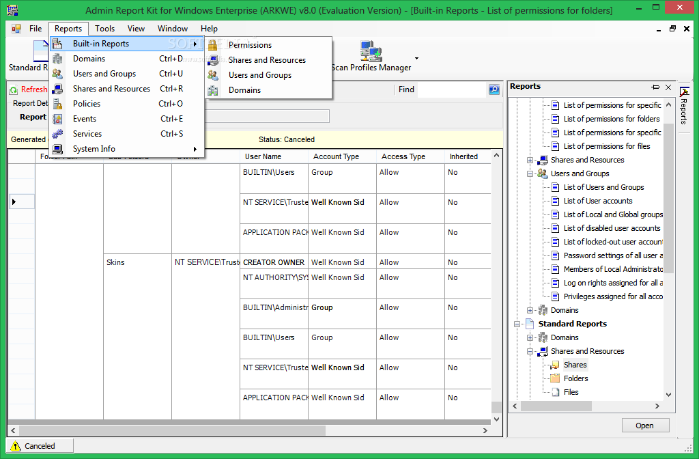
Task: Collapse Shares and Resources under Standard Reports
Action: 530,352
